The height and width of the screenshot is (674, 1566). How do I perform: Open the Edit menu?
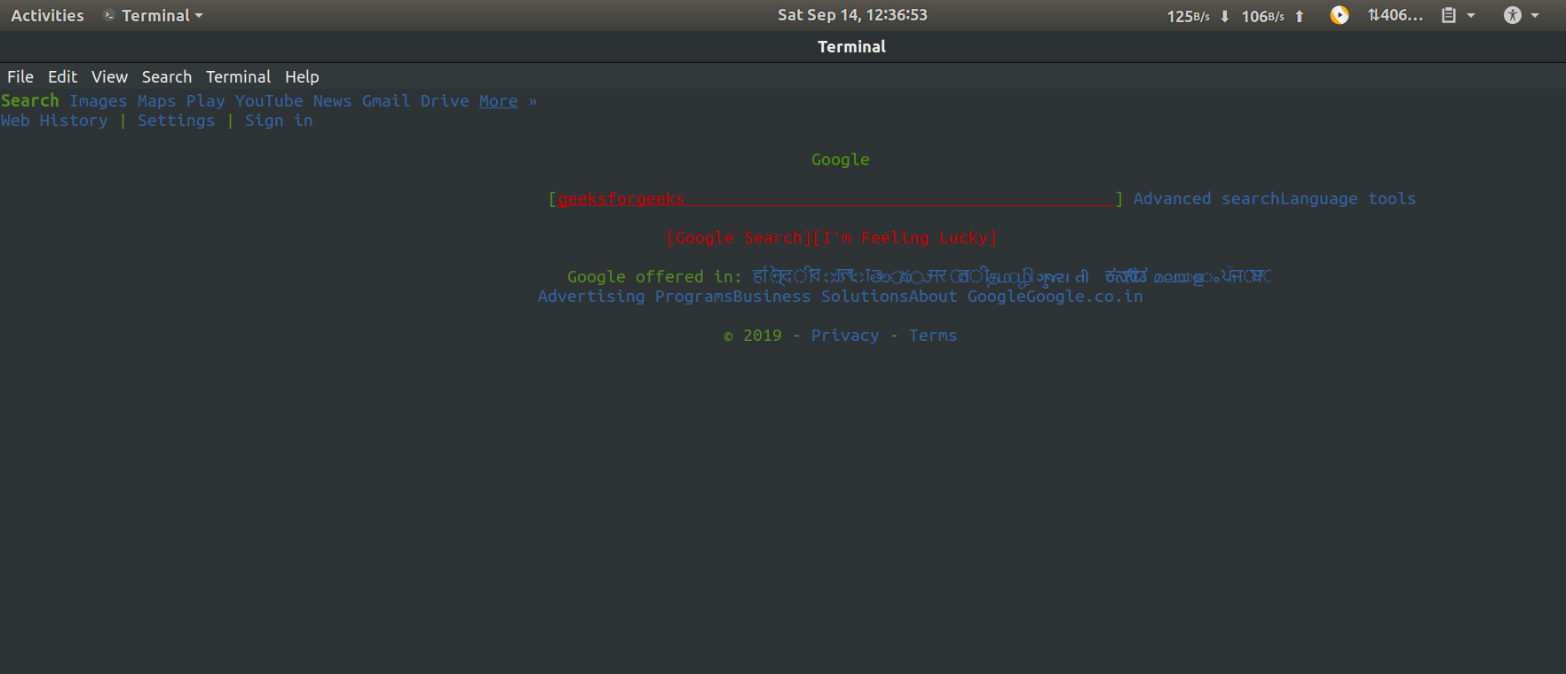click(62, 77)
